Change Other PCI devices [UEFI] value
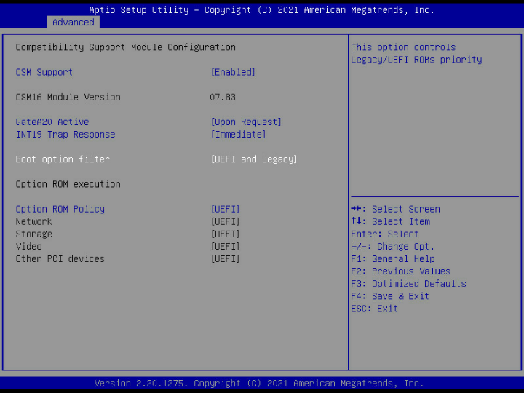 click(x=225, y=259)
